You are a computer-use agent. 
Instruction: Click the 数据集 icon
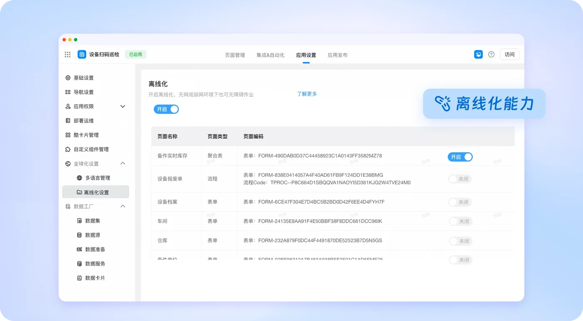pos(80,221)
